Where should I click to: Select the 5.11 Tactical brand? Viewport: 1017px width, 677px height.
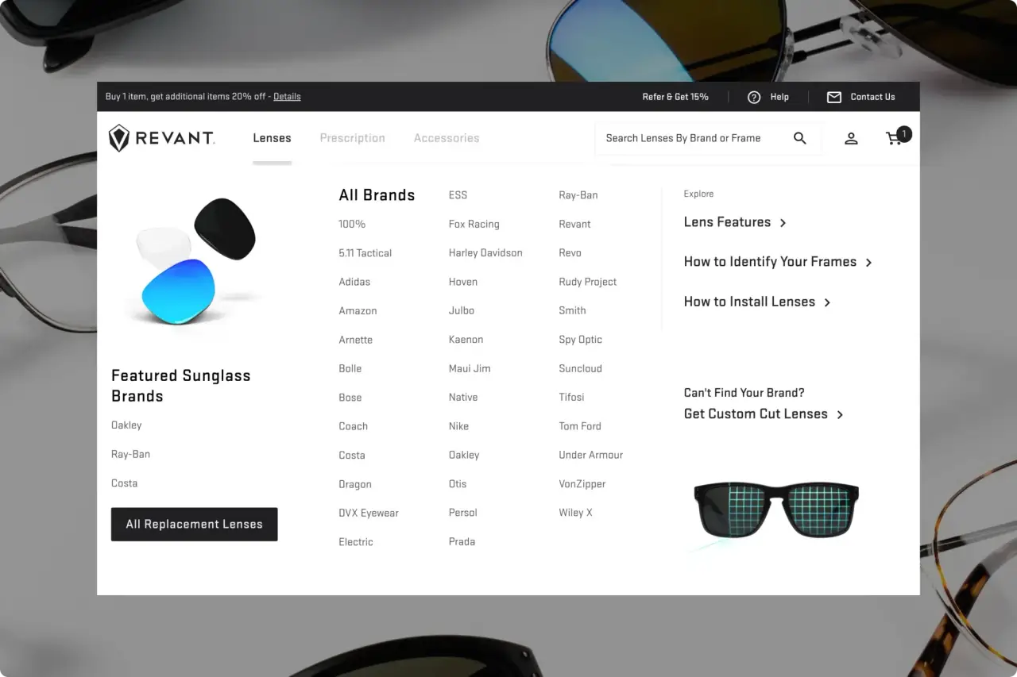[365, 253]
